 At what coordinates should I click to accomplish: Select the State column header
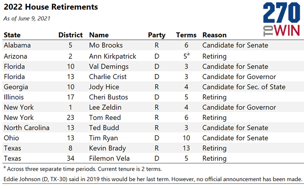coord(12,35)
